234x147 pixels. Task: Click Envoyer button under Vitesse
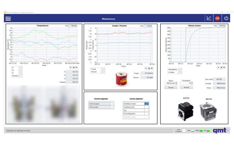click(x=171, y=88)
